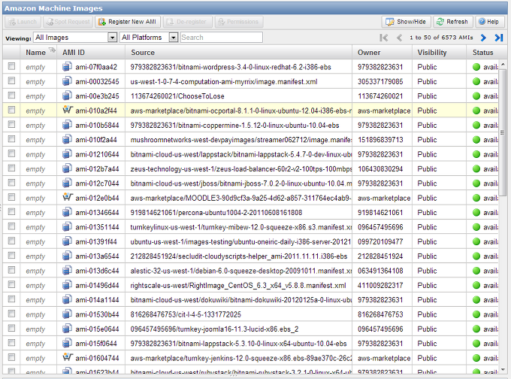Check the box for ami-012e0b44

click(12, 197)
